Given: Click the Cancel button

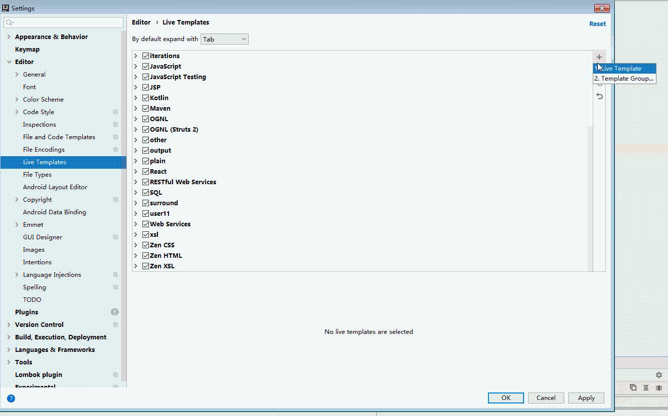Looking at the screenshot, I should [x=546, y=398].
